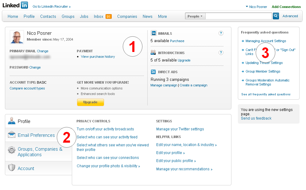
Task: Click the blue search magnifier button
Action: (276, 16)
